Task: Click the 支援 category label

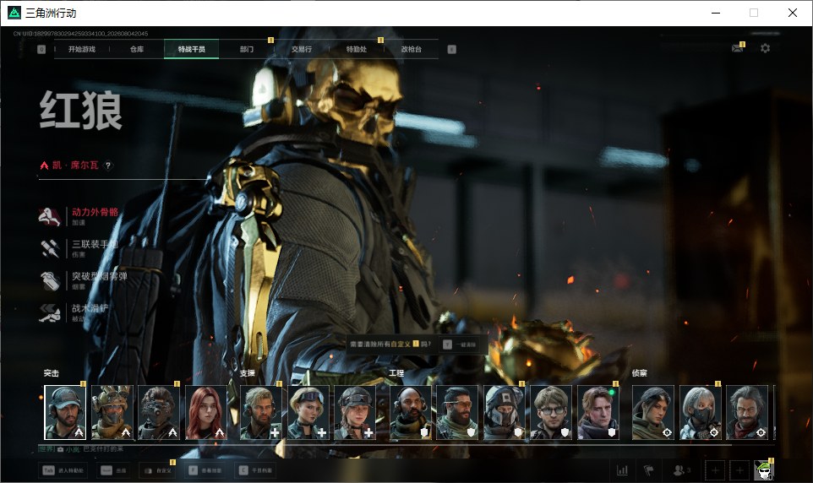Action: click(248, 373)
